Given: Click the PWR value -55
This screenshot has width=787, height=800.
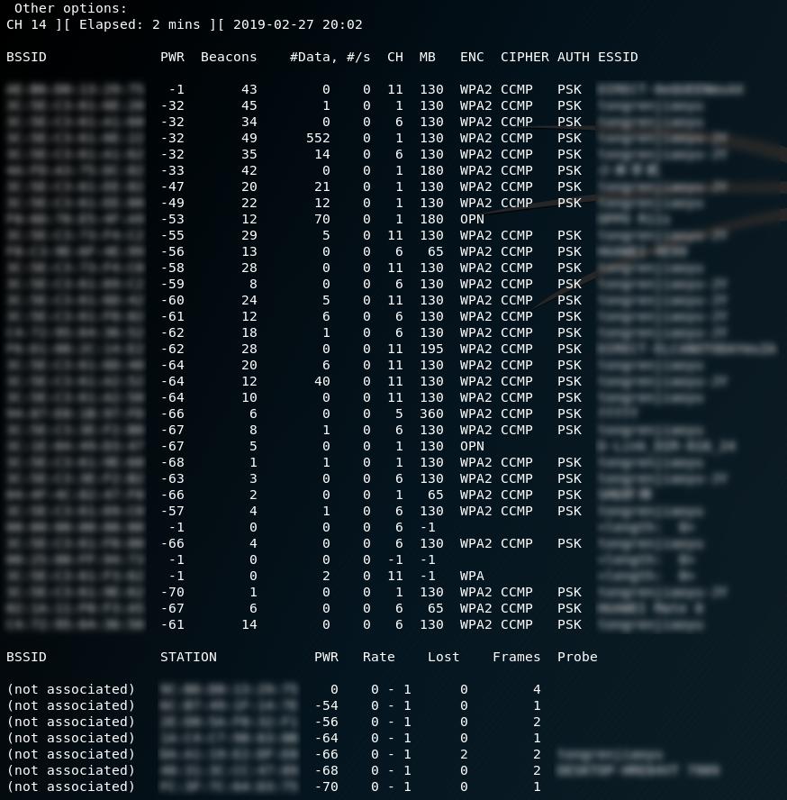Looking at the screenshot, I should [x=172, y=236].
